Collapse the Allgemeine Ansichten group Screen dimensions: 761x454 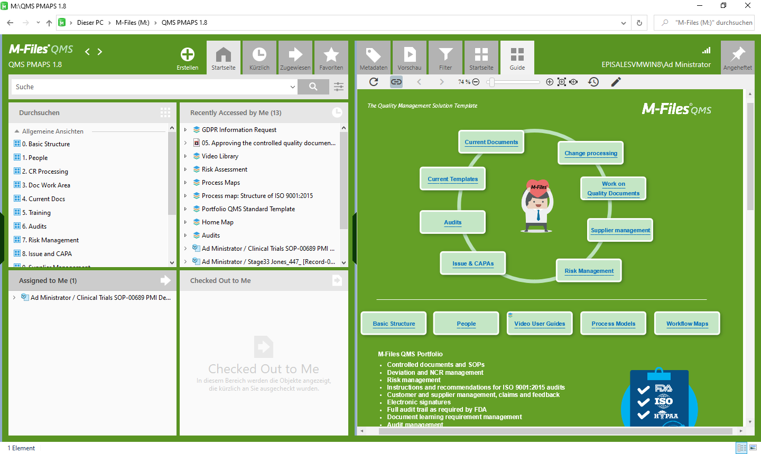[x=17, y=131]
